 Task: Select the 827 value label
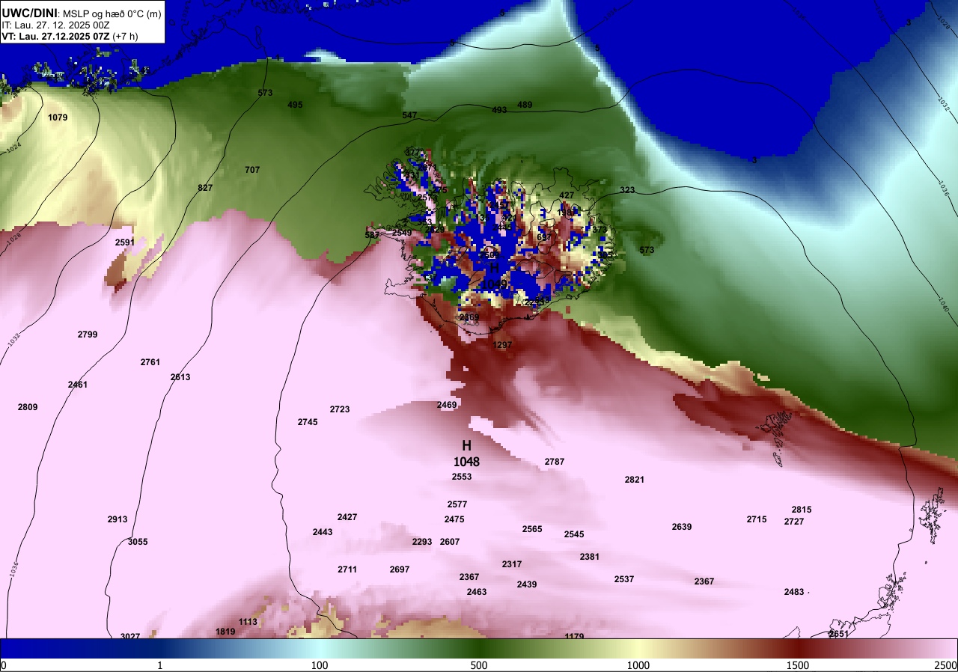[x=205, y=187]
